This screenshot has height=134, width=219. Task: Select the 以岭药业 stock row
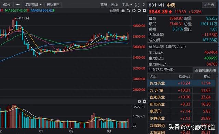coord(181,118)
